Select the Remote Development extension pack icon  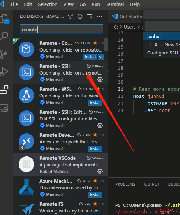click(26, 141)
